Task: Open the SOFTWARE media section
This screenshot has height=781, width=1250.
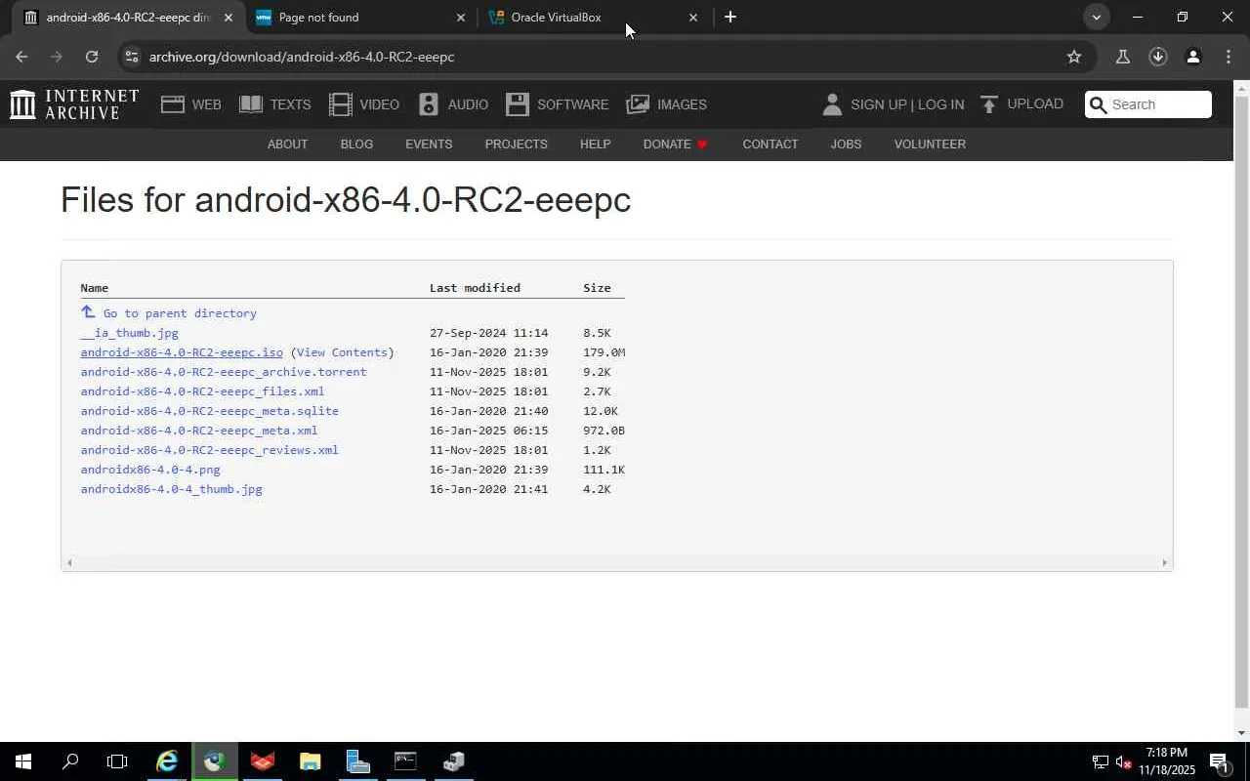Action: 558,104
